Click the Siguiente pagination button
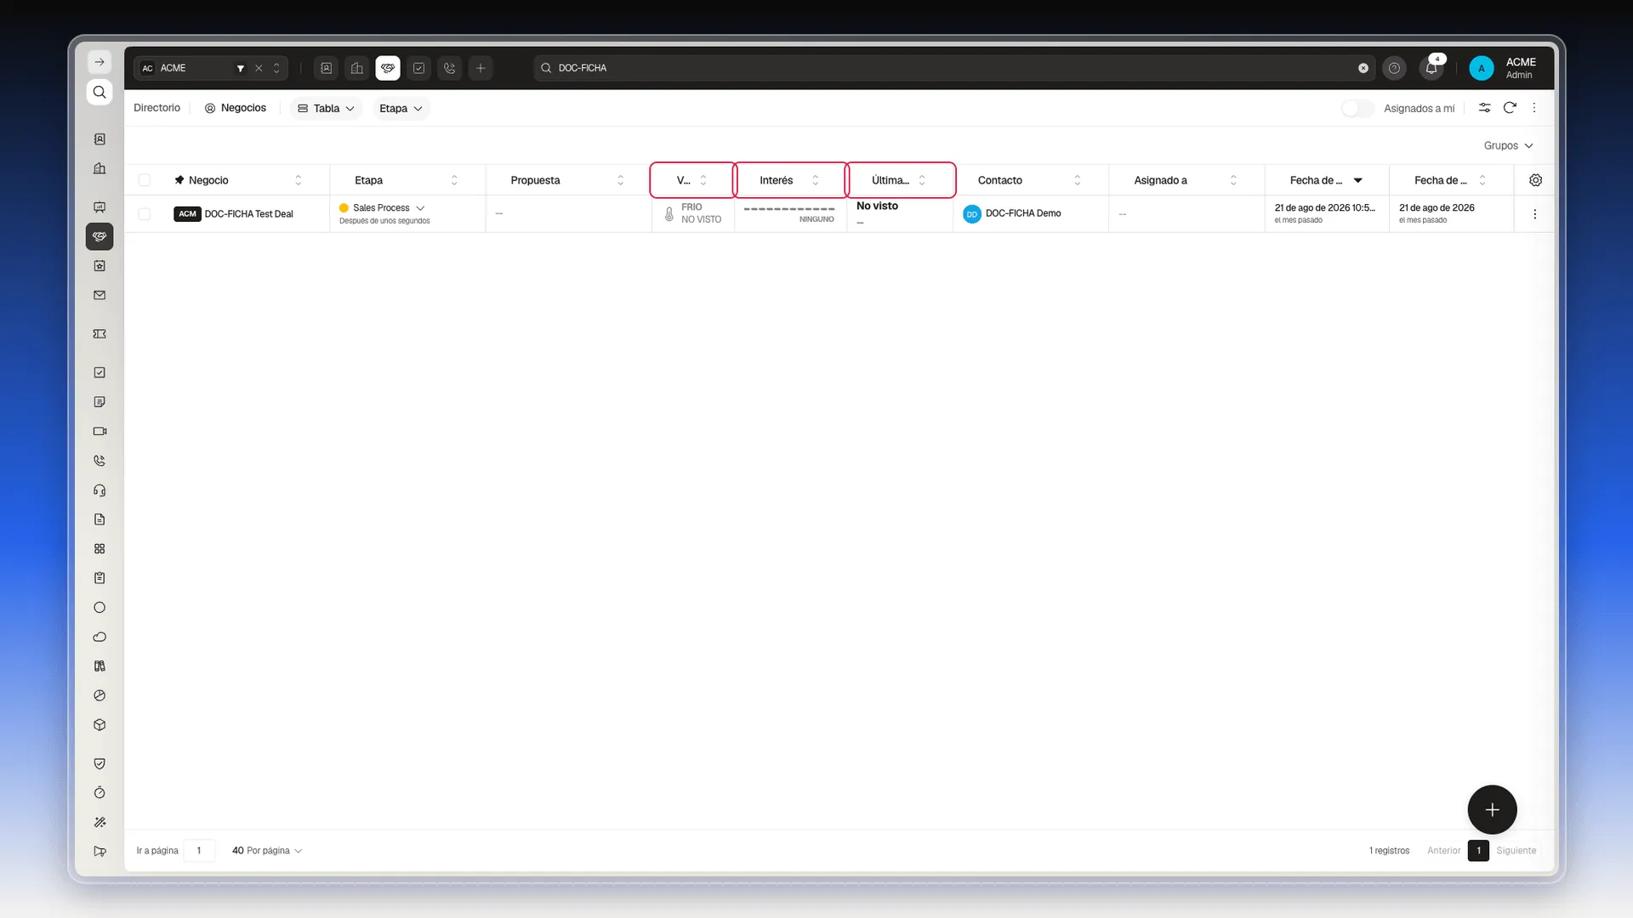 click(1516, 850)
